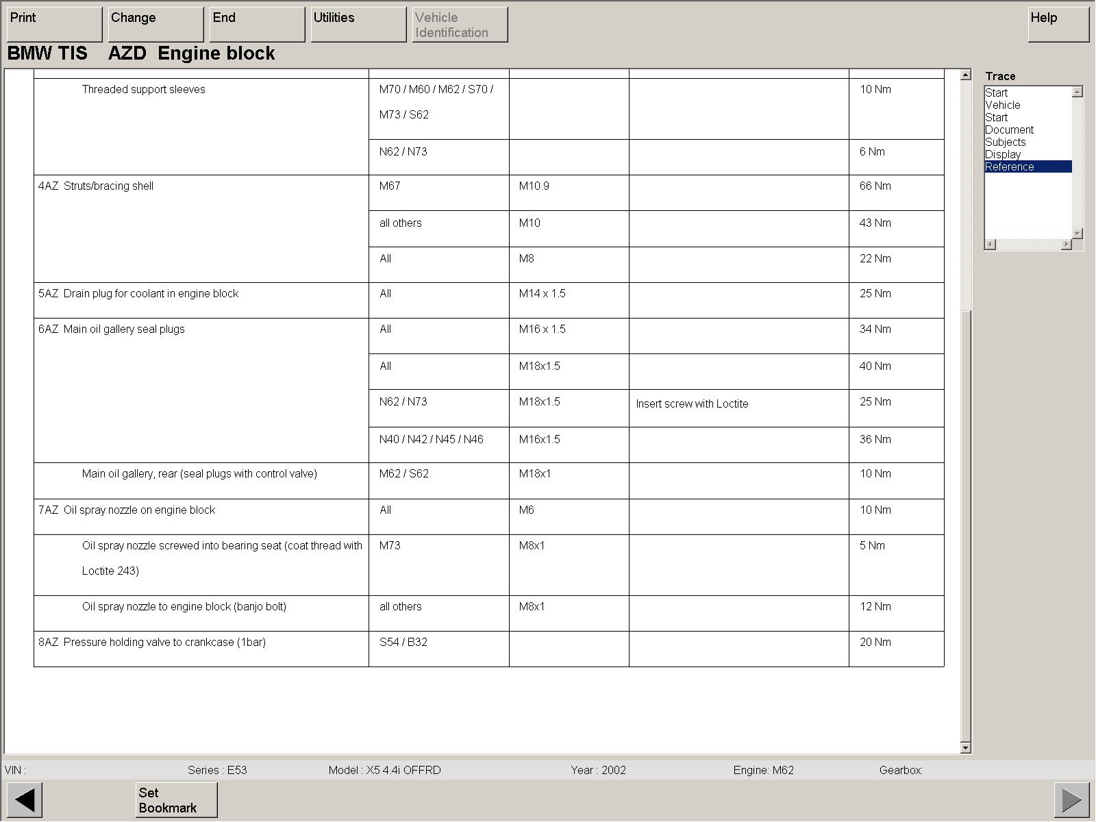Select highlighted Reference trace entry
This screenshot has width=1096, height=822.
point(1010,166)
